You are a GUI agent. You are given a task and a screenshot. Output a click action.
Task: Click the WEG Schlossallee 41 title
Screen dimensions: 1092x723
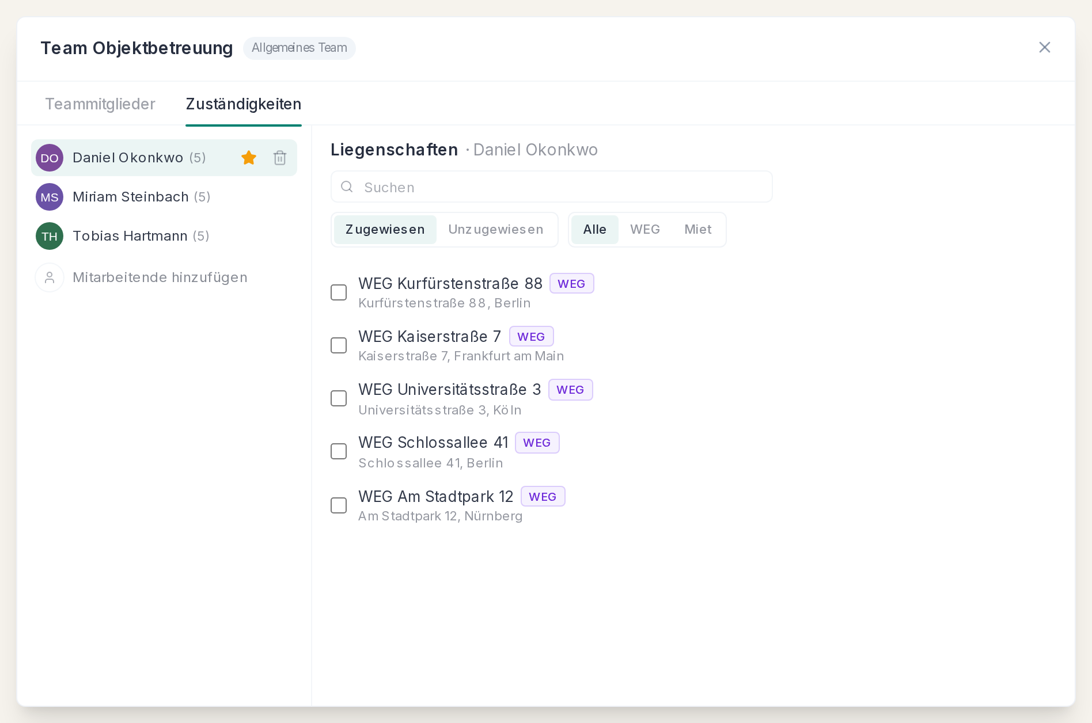click(433, 442)
